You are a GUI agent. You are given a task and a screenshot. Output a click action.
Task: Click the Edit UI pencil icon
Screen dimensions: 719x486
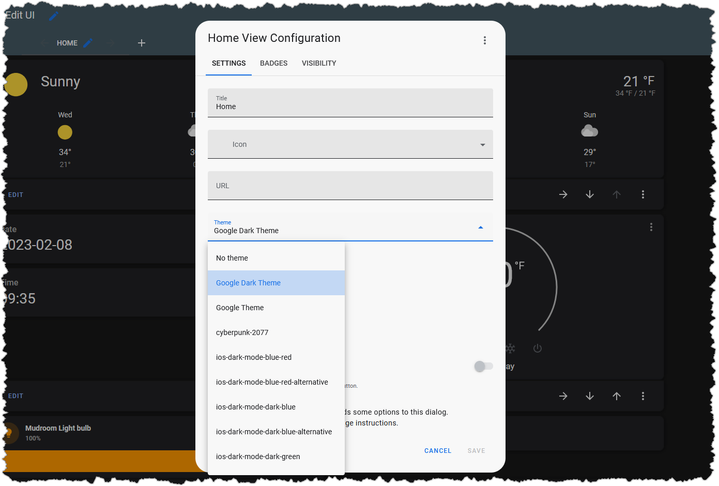pos(53,15)
